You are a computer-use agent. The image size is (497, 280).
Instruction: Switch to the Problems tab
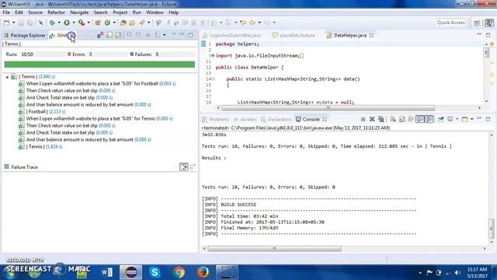pos(216,119)
